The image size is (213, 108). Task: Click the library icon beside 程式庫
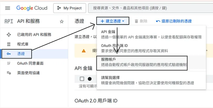tap(9, 44)
